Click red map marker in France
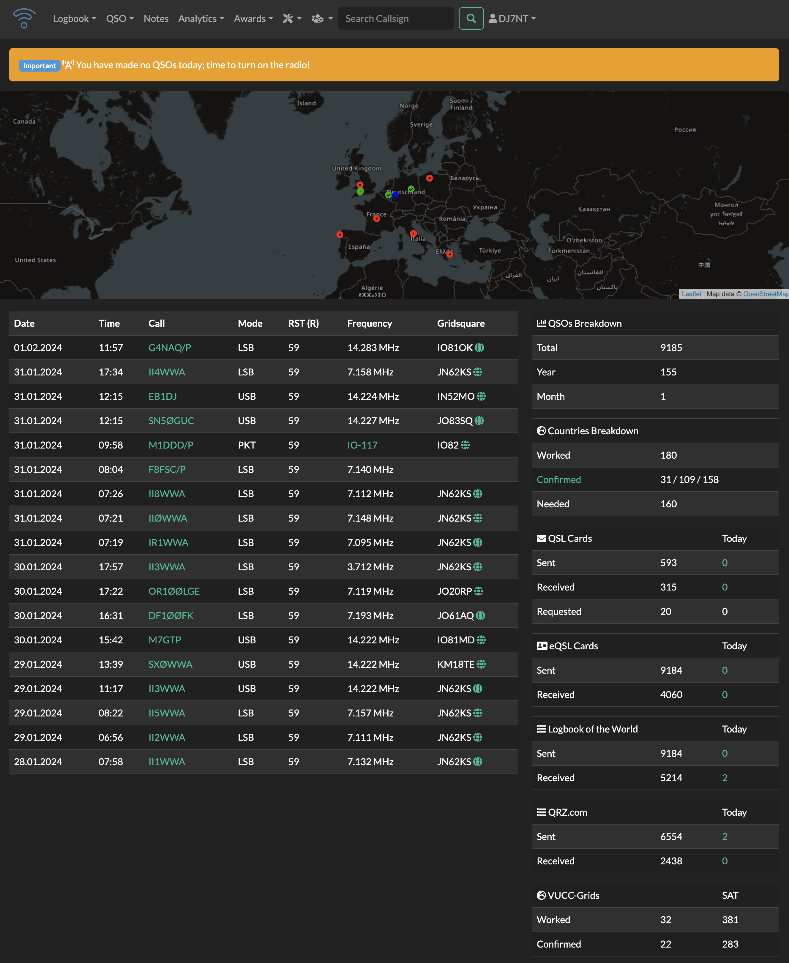This screenshot has width=789, height=963. tap(377, 219)
